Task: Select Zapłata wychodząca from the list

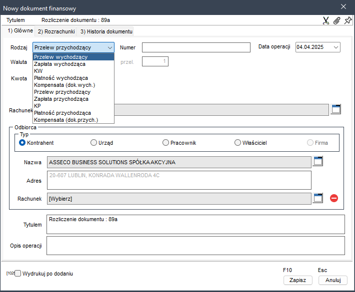Action: [x=73, y=64]
